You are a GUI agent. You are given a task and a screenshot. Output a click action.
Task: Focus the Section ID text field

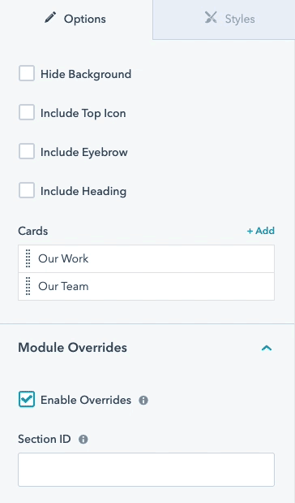[x=146, y=470]
